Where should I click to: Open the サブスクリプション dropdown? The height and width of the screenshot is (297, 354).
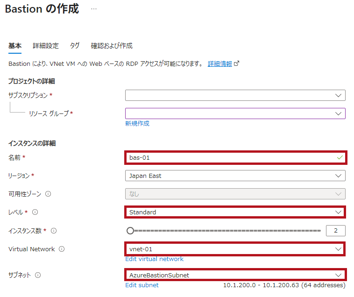[x=235, y=95]
